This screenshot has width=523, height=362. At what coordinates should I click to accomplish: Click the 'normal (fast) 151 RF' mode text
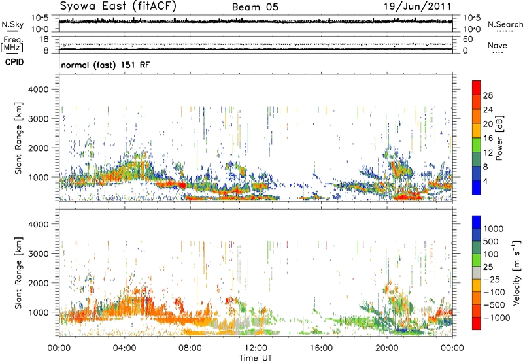pos(105,65)
